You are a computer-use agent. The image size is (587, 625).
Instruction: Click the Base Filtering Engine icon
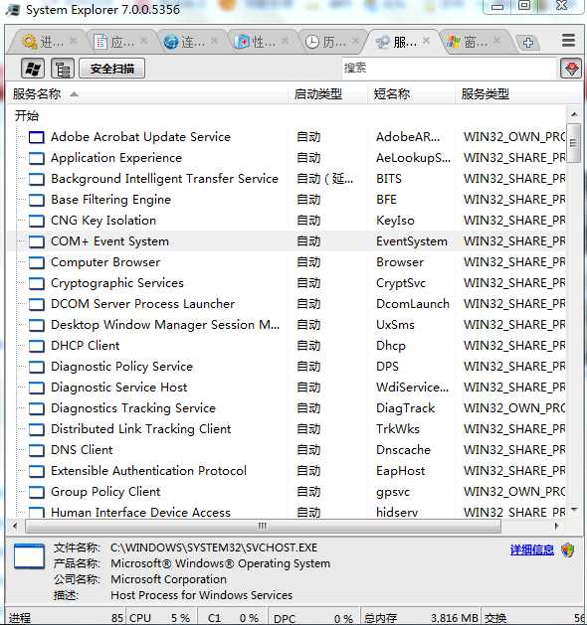coord(36,200)
